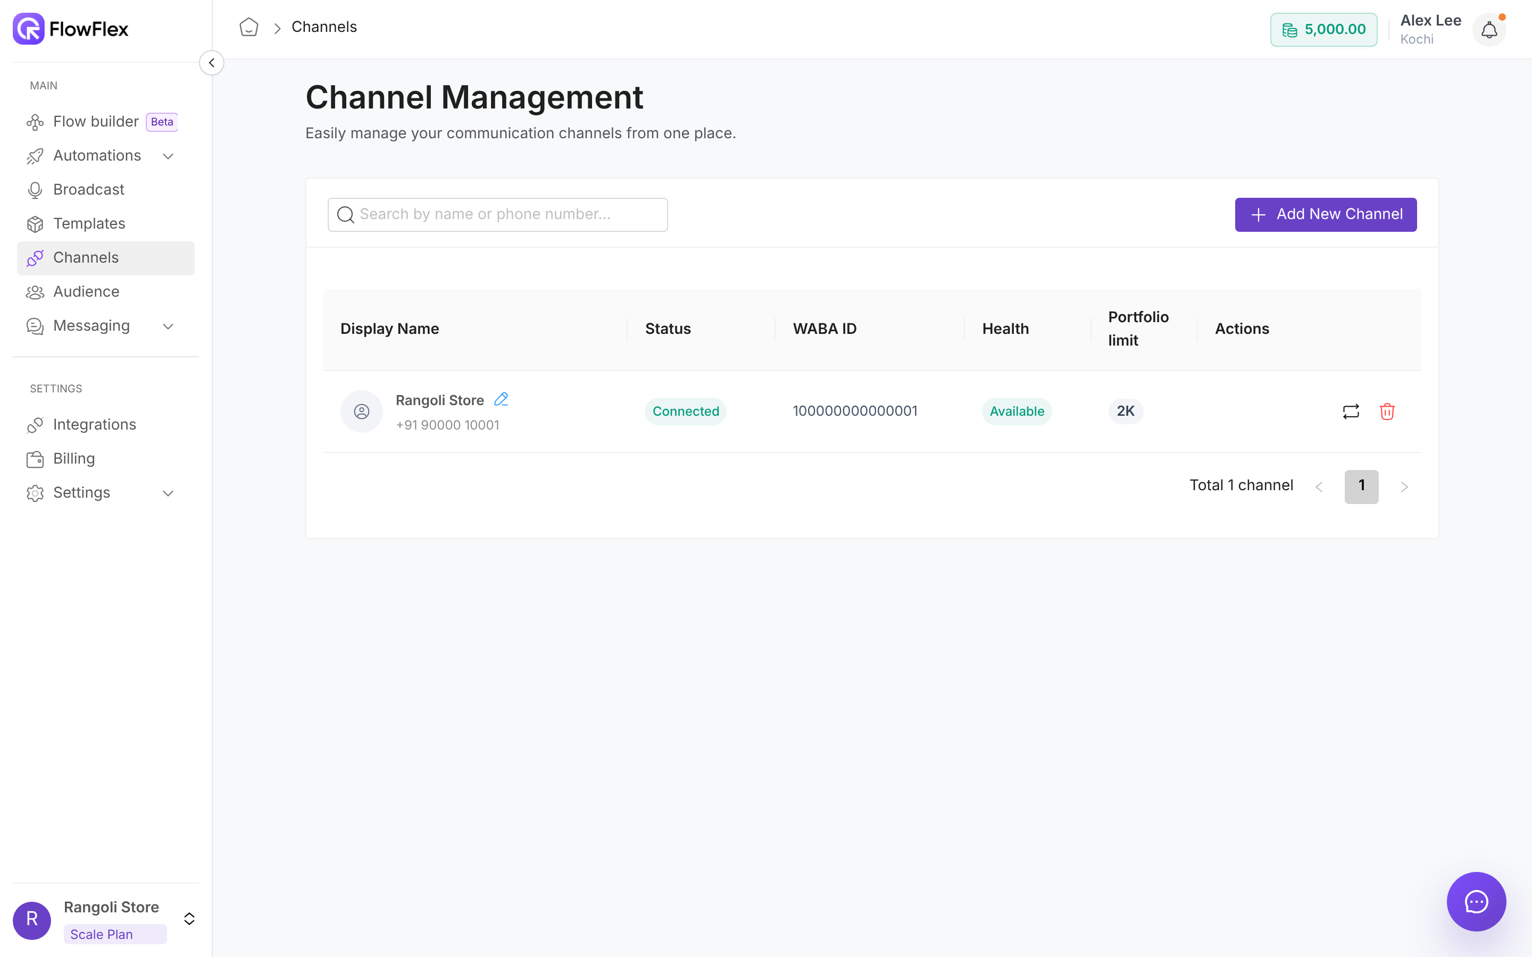Select Channels in the sidebar

pos(106,258)
